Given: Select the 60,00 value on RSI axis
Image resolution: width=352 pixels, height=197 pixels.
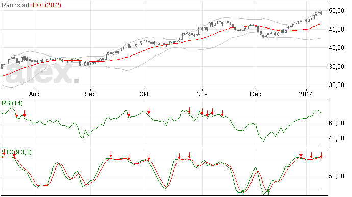Looking at the screenshot, I should click(336, 123).
